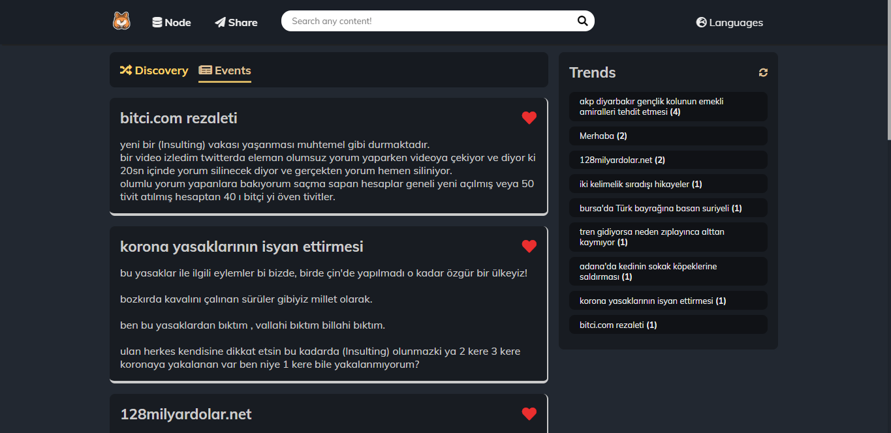Image resolution: width=891 pixels, height=433 pixels.
Task: Switch to the Discovery tab
Action: [154, 70]
